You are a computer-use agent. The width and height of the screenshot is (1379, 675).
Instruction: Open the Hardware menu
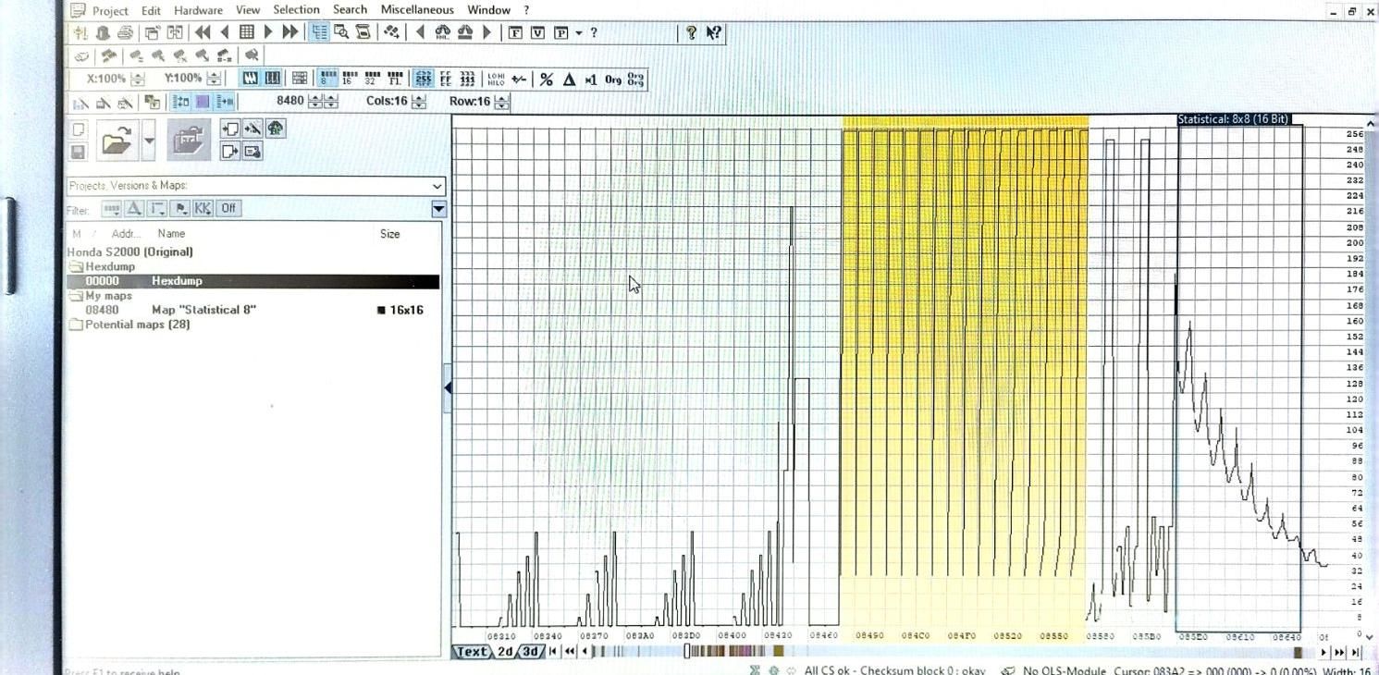[198, 10]
